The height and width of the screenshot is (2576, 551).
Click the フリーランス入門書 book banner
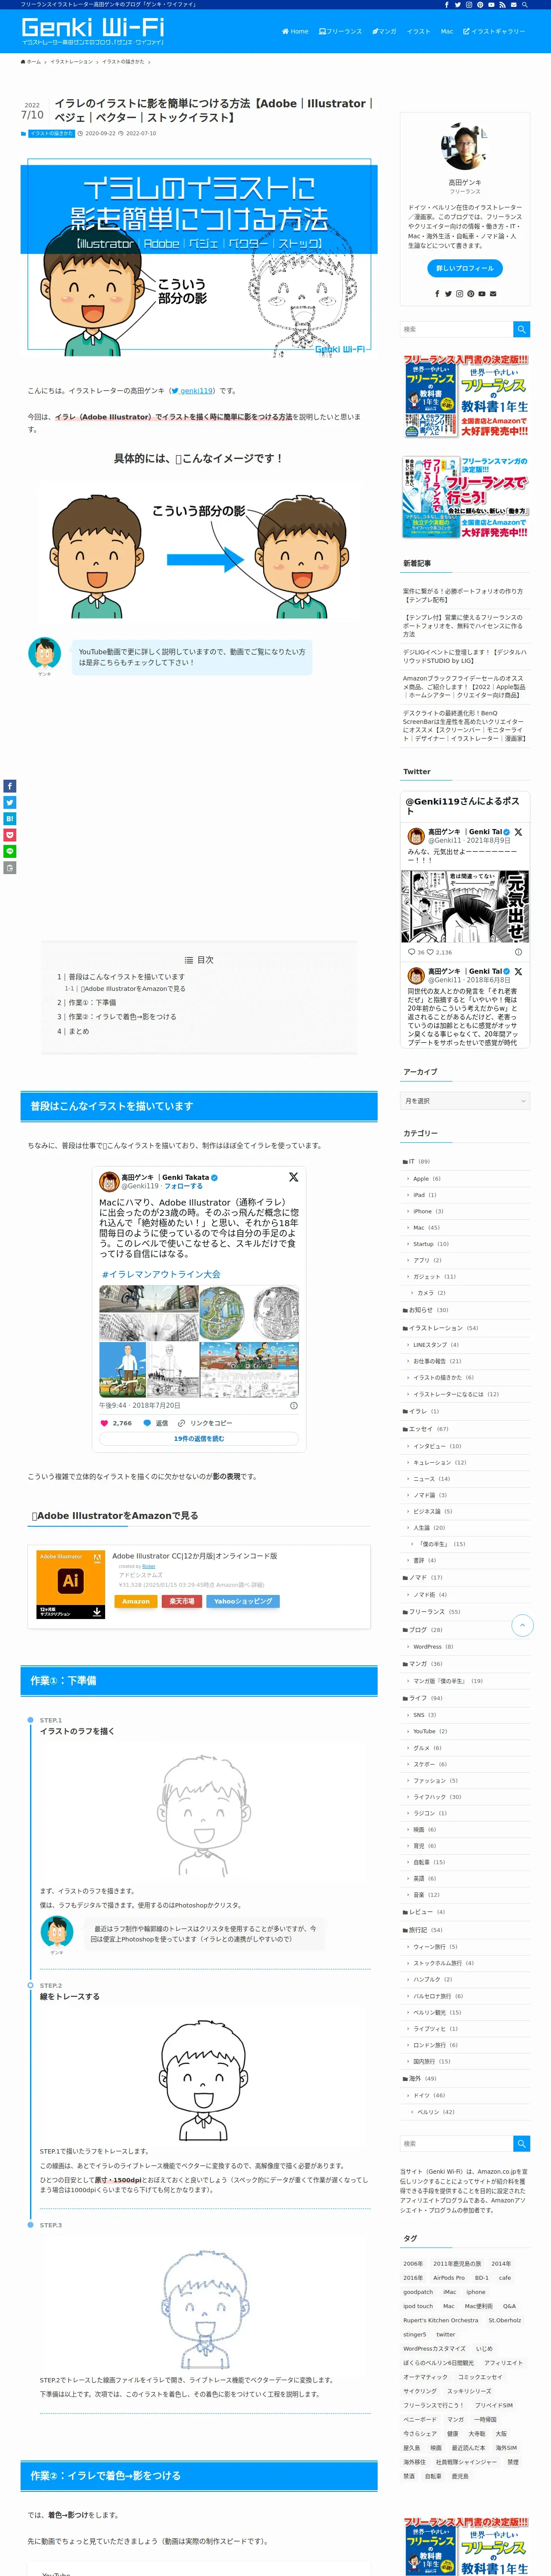(x=465, y=396)
